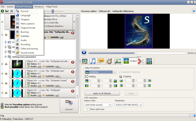The width and height of the screenshot is (196, 121).
Task: Click the preview video image
Action: [x=139, y=31]
